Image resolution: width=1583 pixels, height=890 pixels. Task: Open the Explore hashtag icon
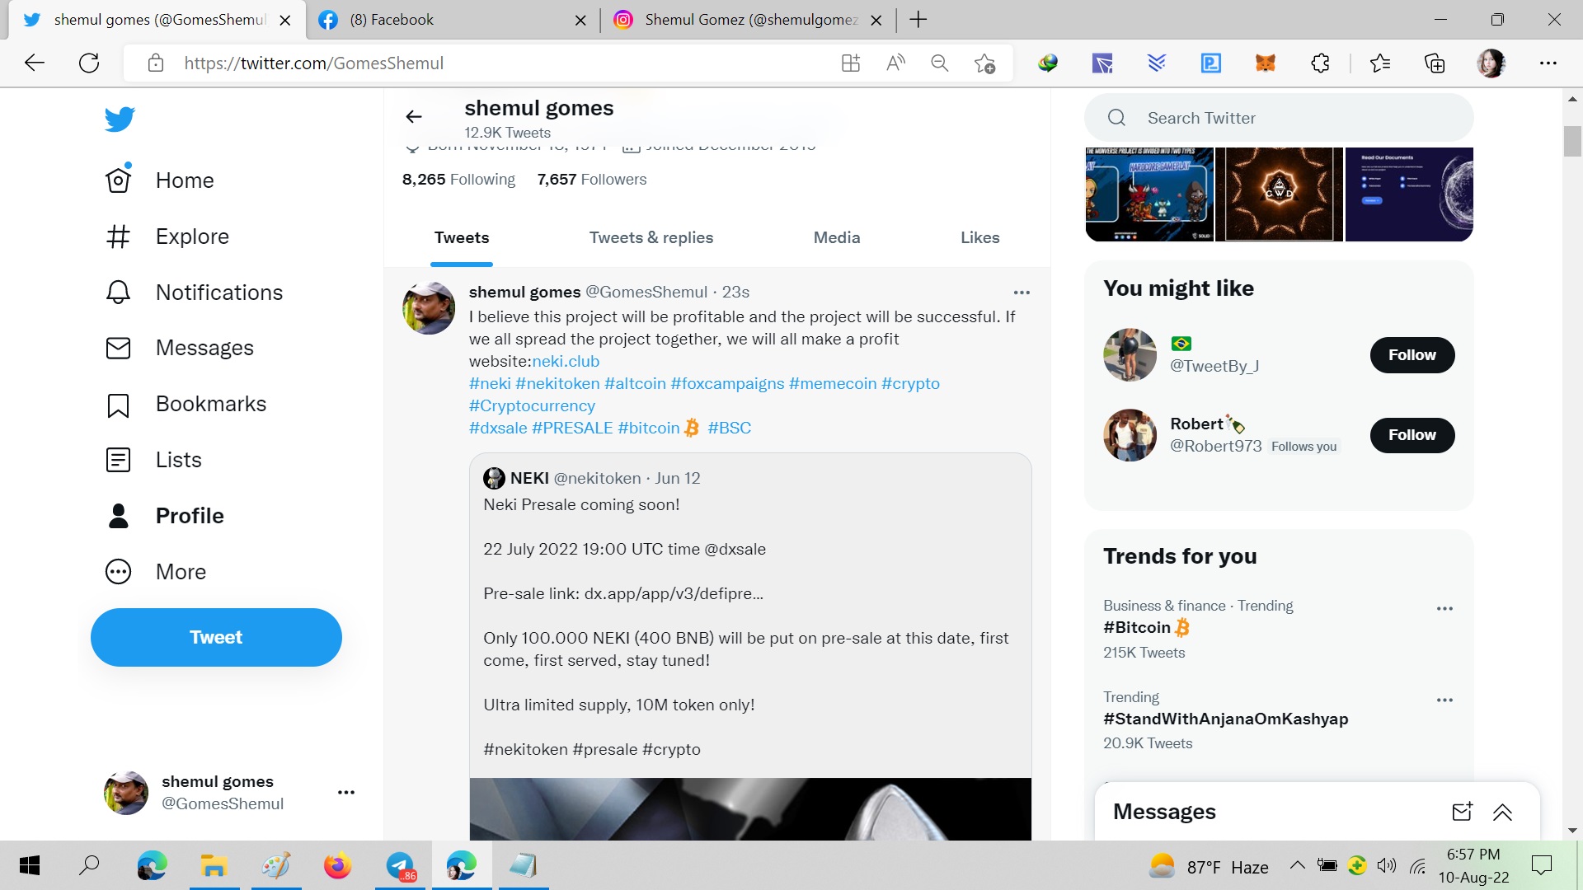119,237
